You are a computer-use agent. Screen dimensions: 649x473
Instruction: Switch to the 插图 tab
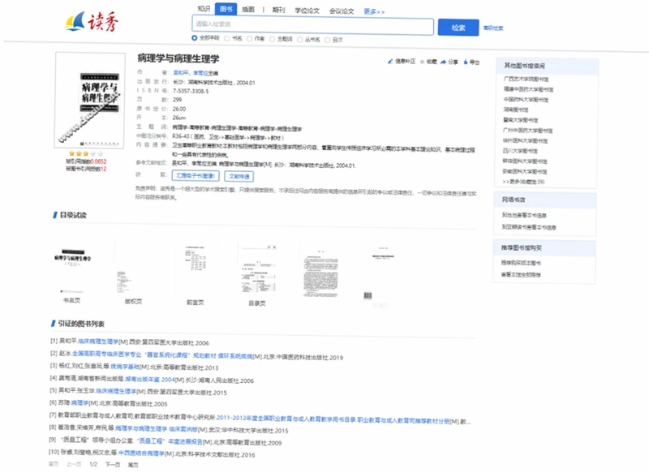[248, 10]
